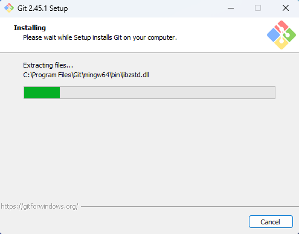This screenshot has width=299, height=234.
Task: Click the horizontal line beside gitforwindows URL
Action: pos(190,206)
